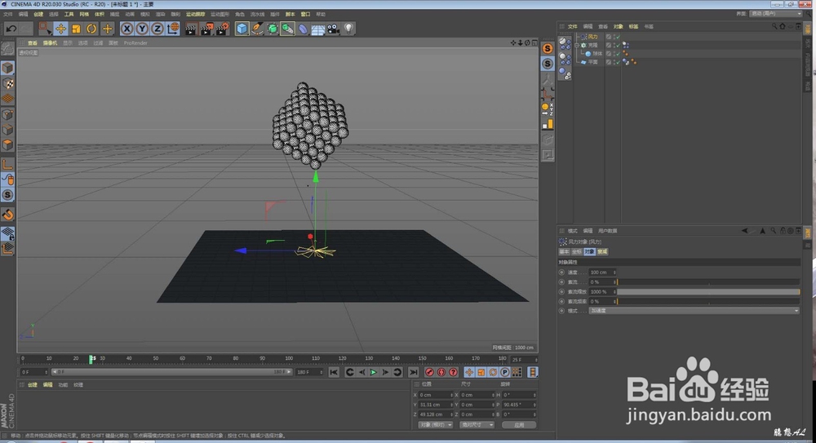The width and height of the screenshot is (816, 443).
Task: Click the Spline Pen tool icon
Action: (x=257, y=29)
